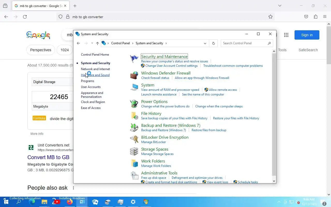Open Save to Pocket icon in Firefox
Screen dimensions: 331x207
306,17
